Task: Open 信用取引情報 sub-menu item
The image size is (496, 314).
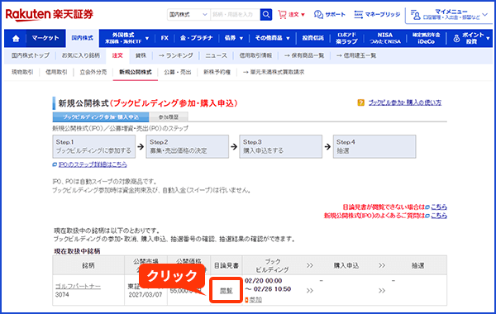Action: 255,55
